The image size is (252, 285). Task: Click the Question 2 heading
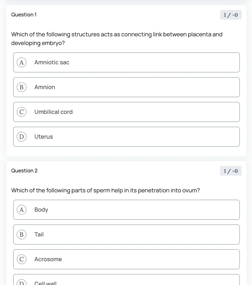(x=24, y=171)
